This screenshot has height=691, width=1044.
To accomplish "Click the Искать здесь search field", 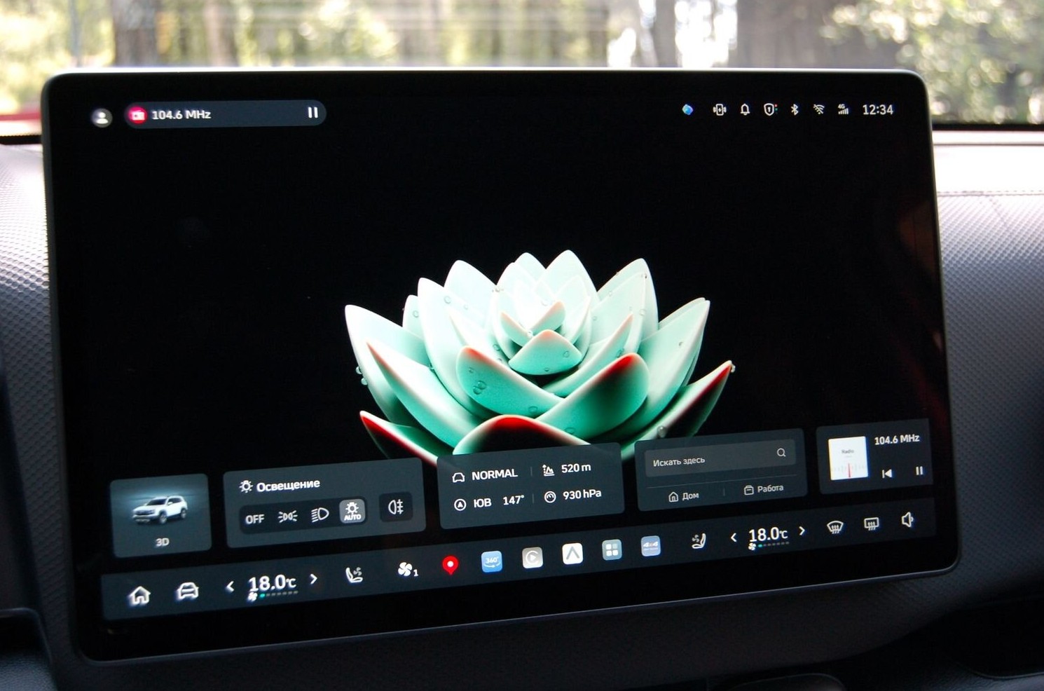I will (719, 458).
